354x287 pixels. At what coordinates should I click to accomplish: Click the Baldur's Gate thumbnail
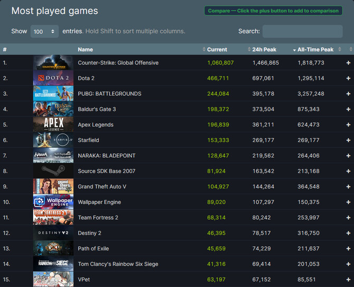click(x=53, y=109)
